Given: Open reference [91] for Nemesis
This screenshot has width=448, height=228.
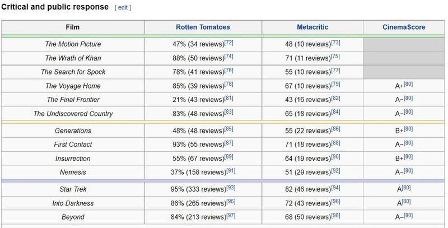Looking at the screenshot, I should pos(231,171).
